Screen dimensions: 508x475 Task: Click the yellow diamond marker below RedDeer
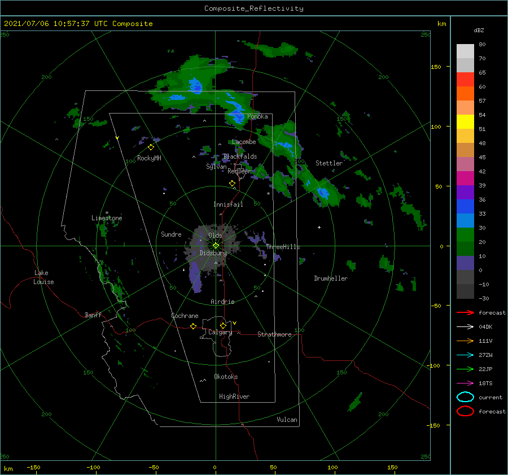(x=233, y=184)
